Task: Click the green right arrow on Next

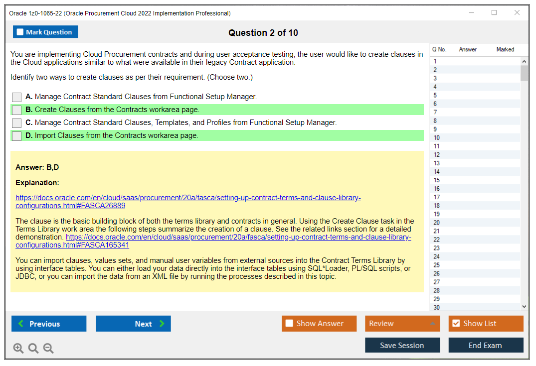Action: point(162,324)
